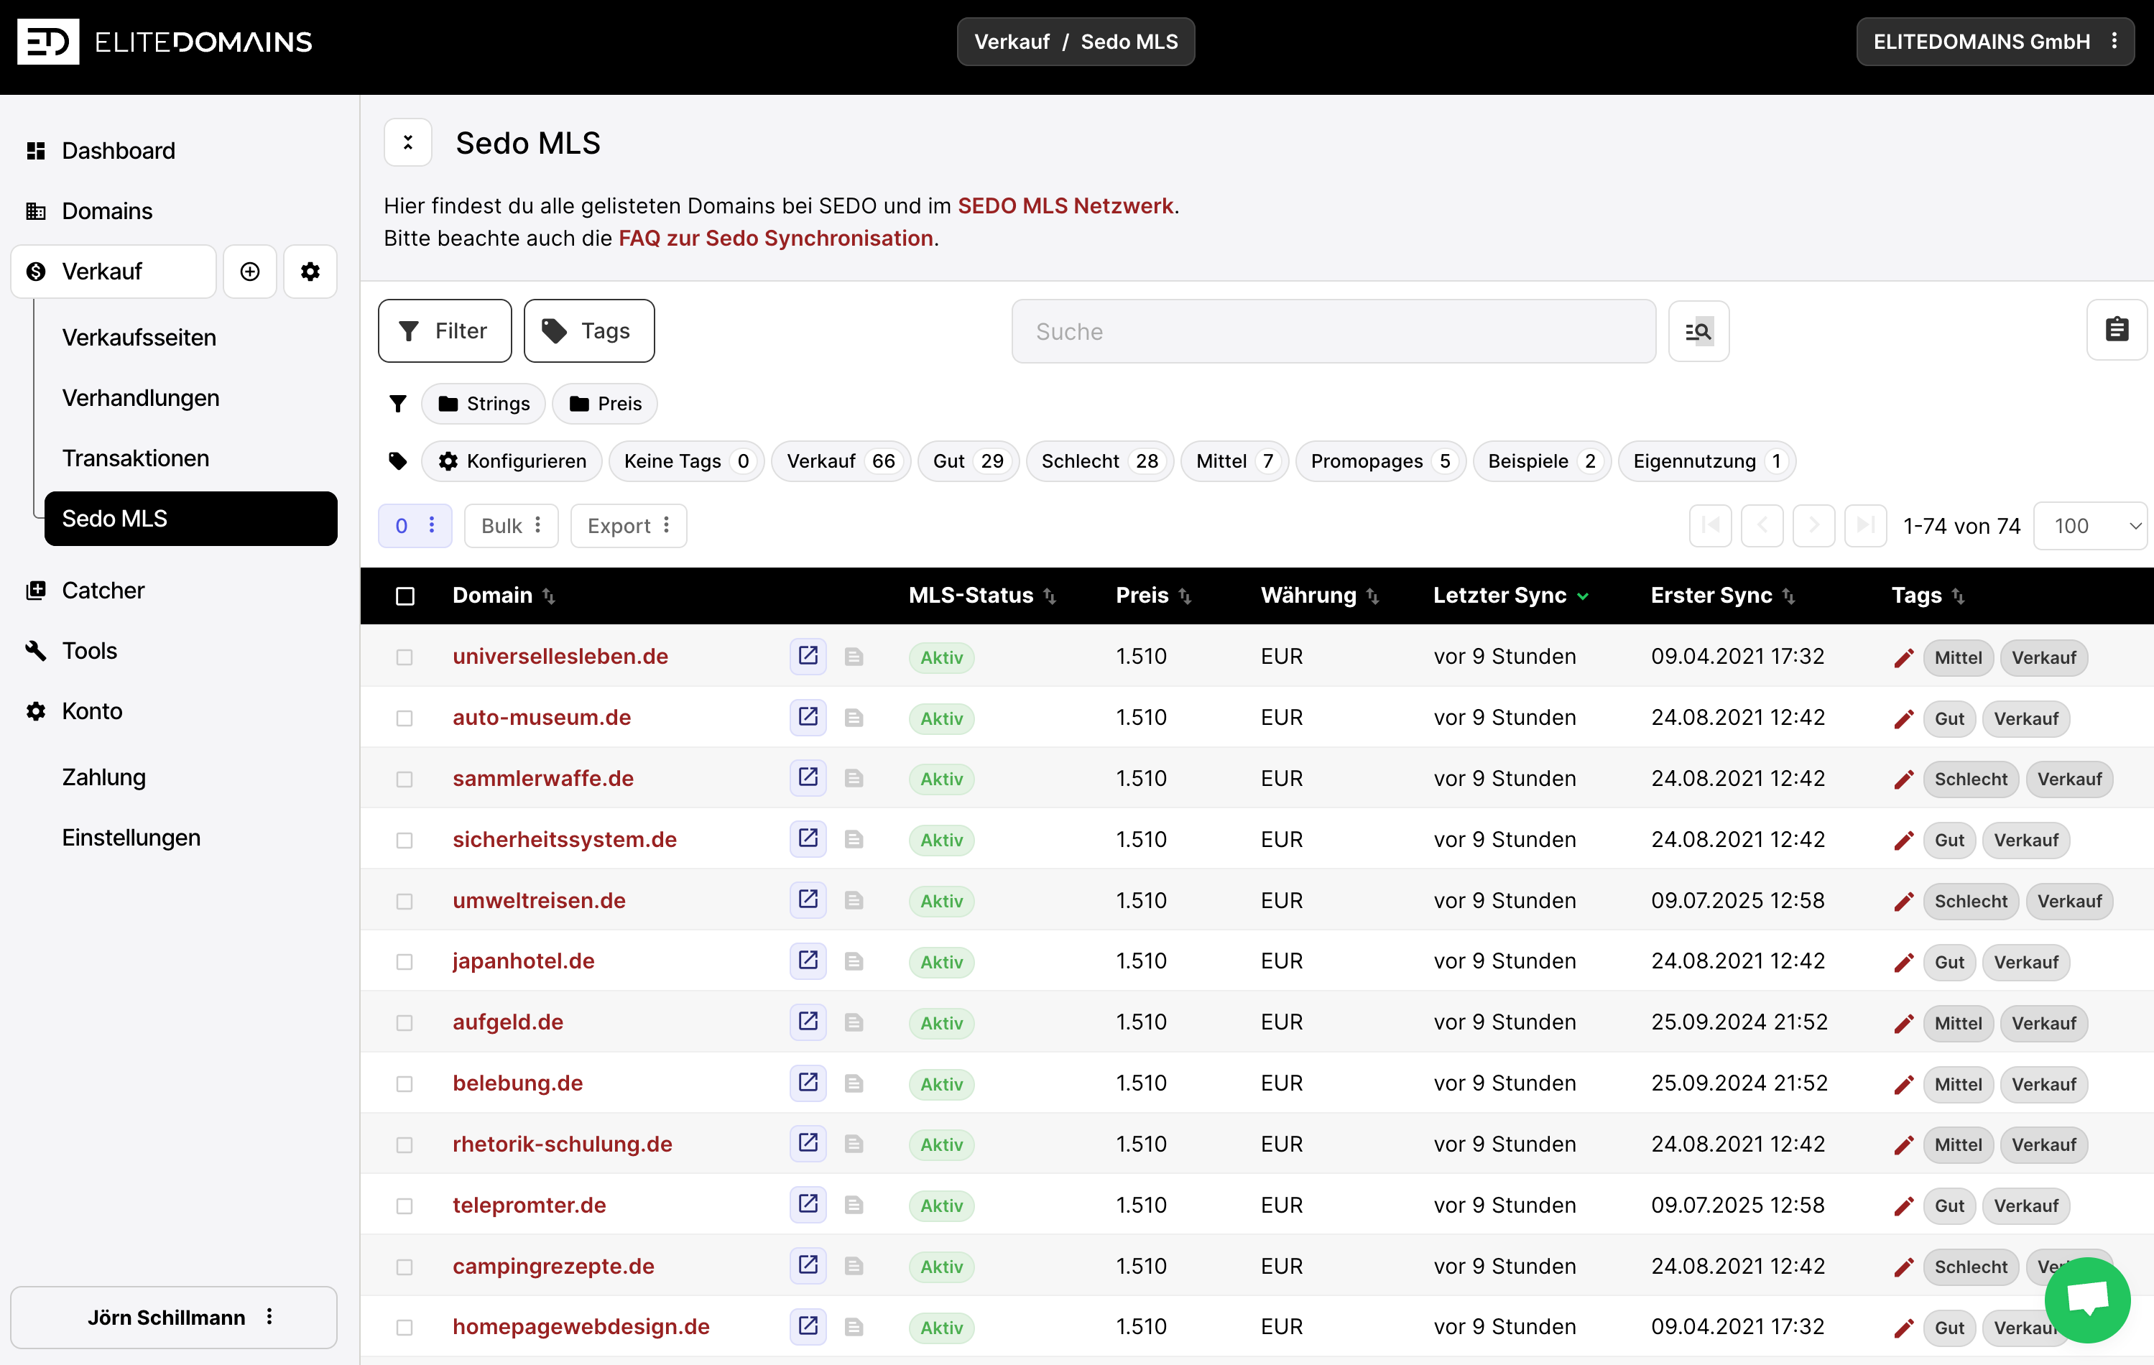Open notes icon for belebung.de
This screenshot has height=1365, width=2154.
pyautogui.click(x=854, y=1083)
